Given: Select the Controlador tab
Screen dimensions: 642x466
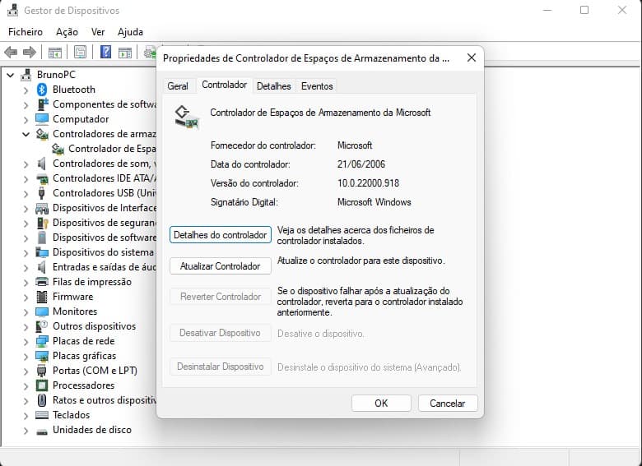Looking at the screenshot, I should [225, 85].
